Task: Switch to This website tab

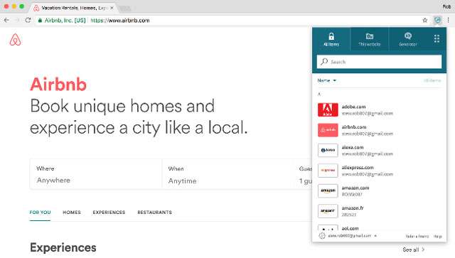Action: (x=370, y=39)
